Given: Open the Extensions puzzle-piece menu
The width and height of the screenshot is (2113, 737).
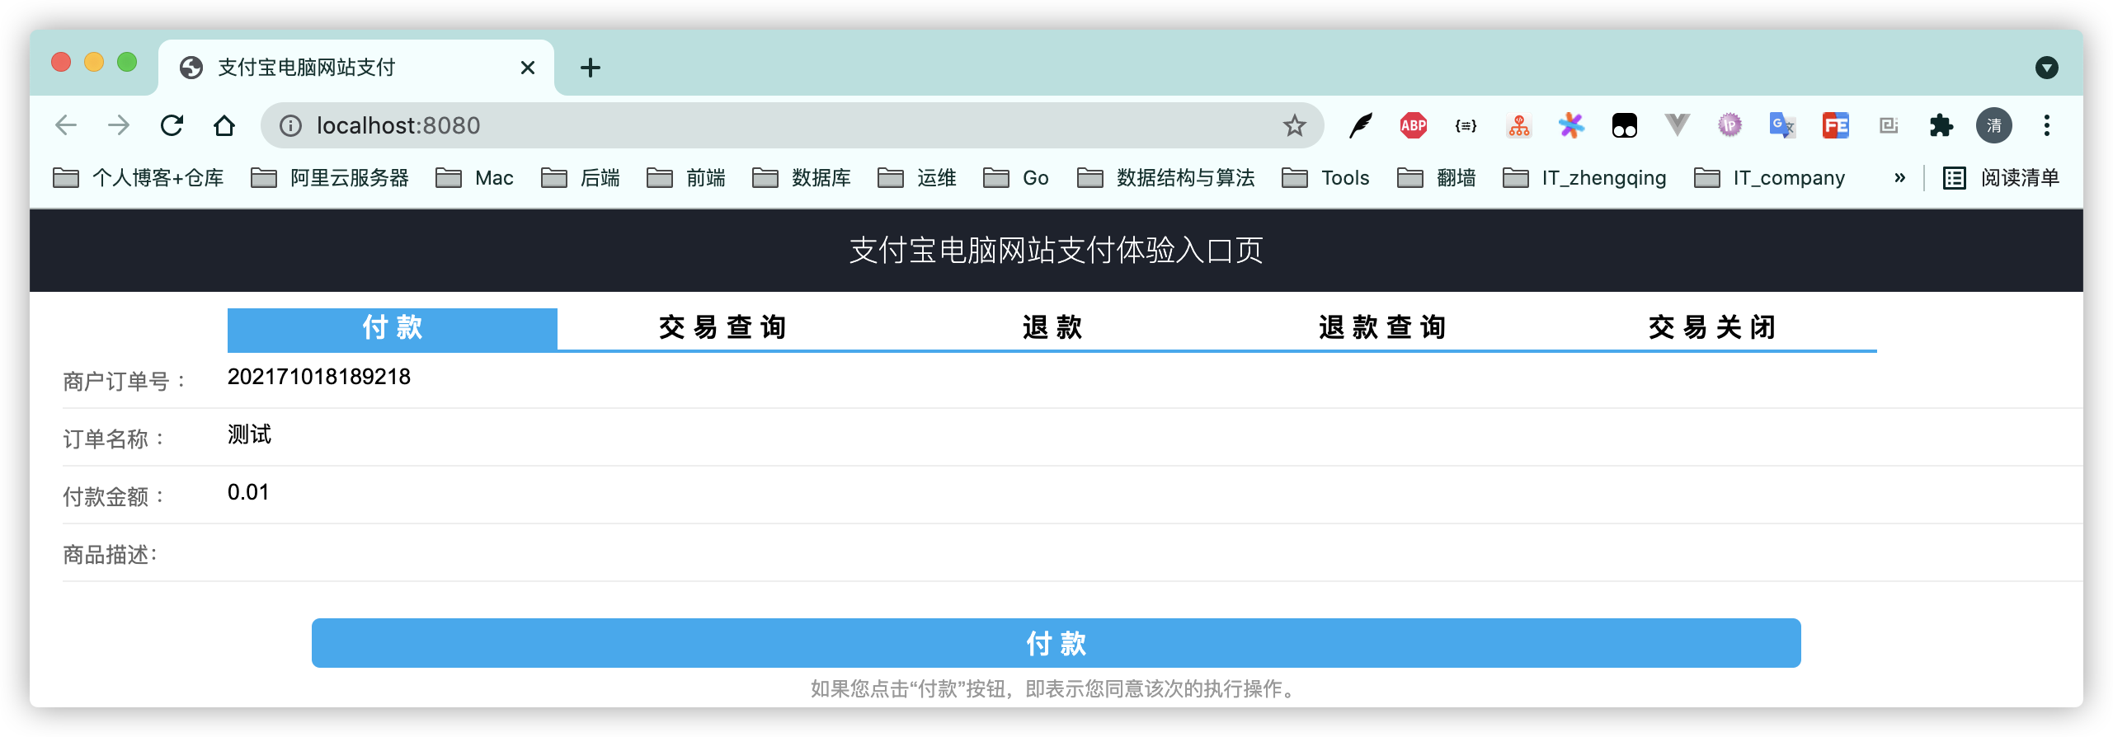Looking at the screenshot, I should [1941, 125].
